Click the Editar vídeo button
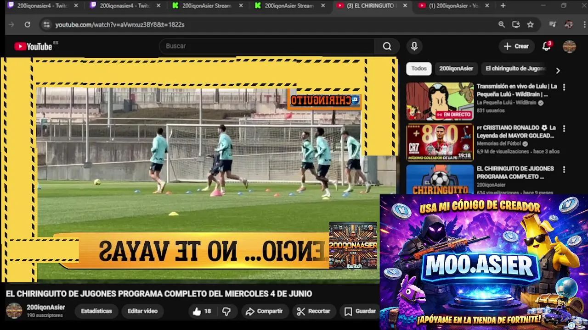Screen dimensions: 588x330 coord(142,311)
